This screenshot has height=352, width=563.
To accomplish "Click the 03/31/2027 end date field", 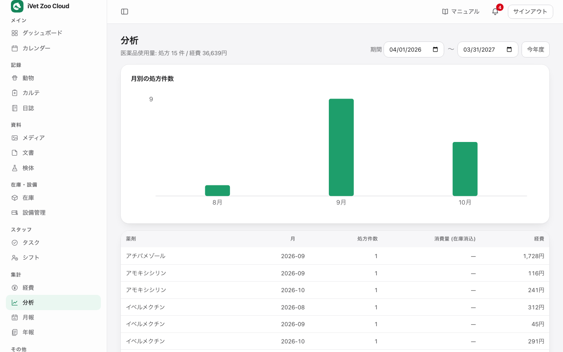I will (x=488, y=50).
